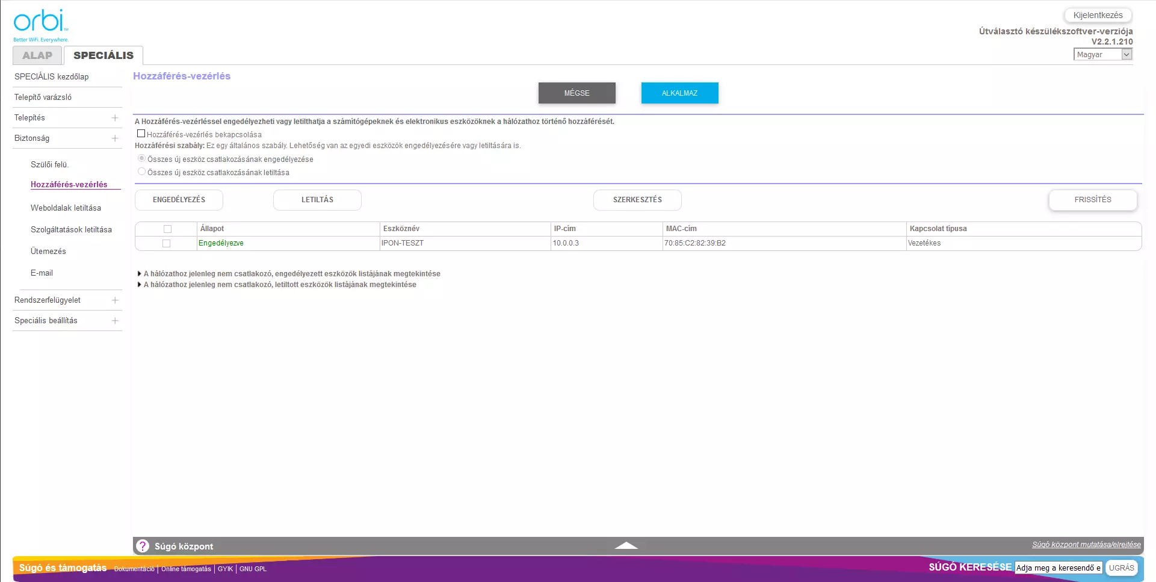
Task: Expand Speciális beállítás with plus icon
Action: click(x=115, y=321)
